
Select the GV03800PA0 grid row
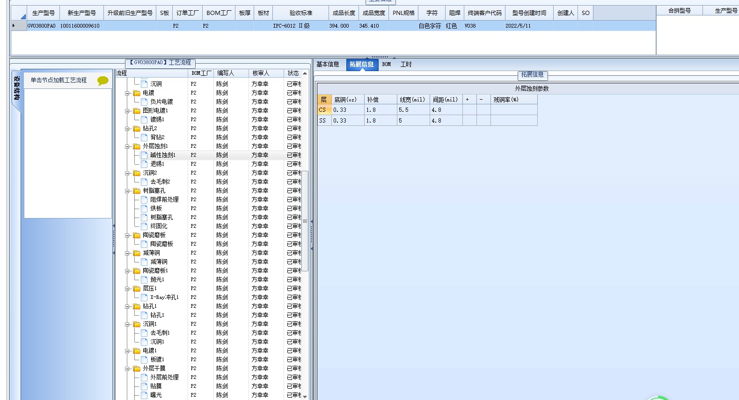(333, 26)
